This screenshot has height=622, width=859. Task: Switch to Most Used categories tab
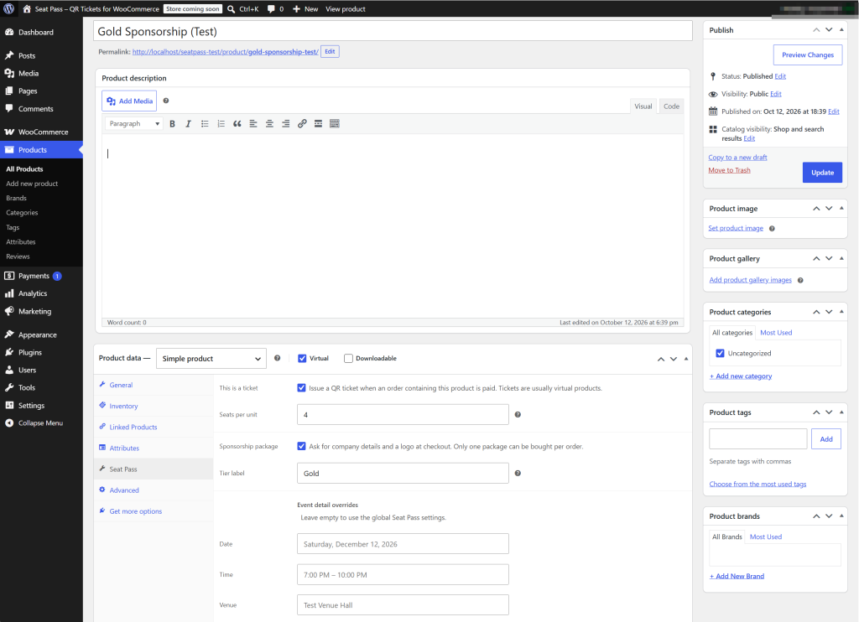pyautogui.click(x=776, y=333)
